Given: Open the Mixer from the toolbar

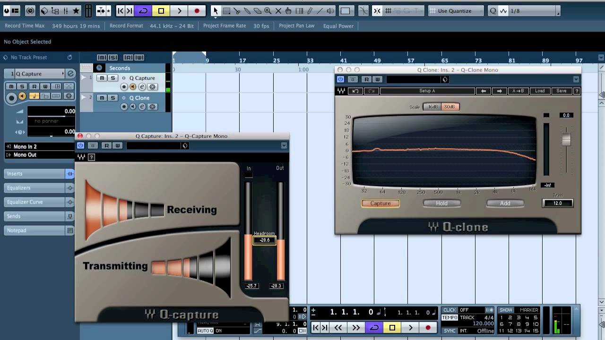Looking at the screenshot, I should point(65,11).
